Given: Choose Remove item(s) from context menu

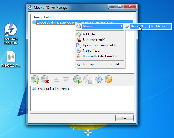Looking at the screenshot, I should point(94,40).
